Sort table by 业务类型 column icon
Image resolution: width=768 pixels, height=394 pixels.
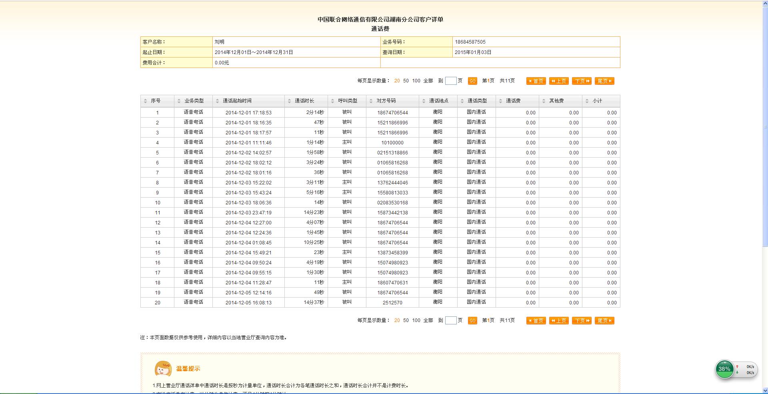pos(179,101)
